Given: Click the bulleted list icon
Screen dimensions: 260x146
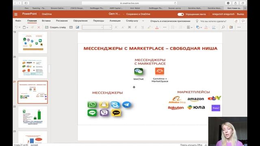Looking at the screenshot, I should (x=173, y=27).
